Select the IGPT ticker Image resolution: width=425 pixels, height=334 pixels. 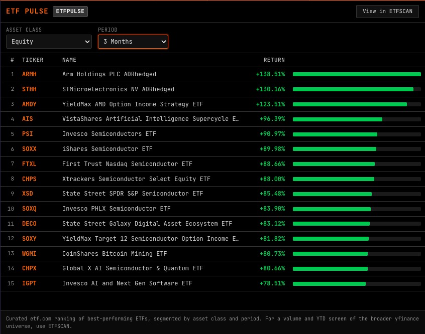click(x=29, y=283)
